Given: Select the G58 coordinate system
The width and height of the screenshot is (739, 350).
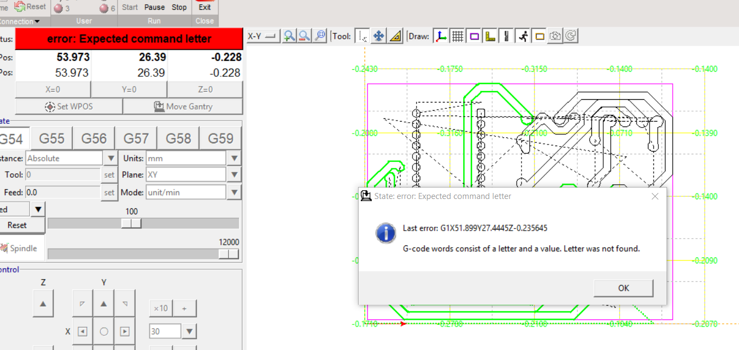Looking at the screenshot, I should pyautogui.click(x=178, y=138).
